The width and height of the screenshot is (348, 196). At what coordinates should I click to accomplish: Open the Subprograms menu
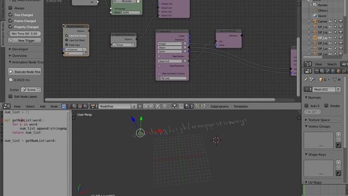click(x=220, y=107)
